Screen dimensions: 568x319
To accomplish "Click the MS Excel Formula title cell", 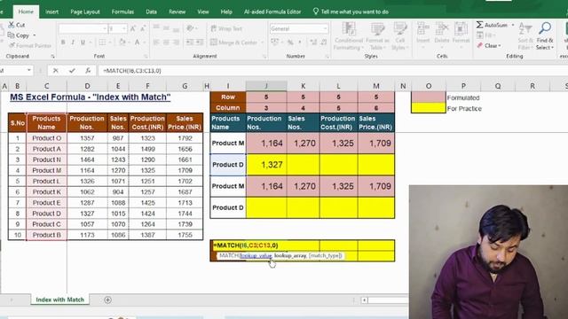I will tap(91, 97).
